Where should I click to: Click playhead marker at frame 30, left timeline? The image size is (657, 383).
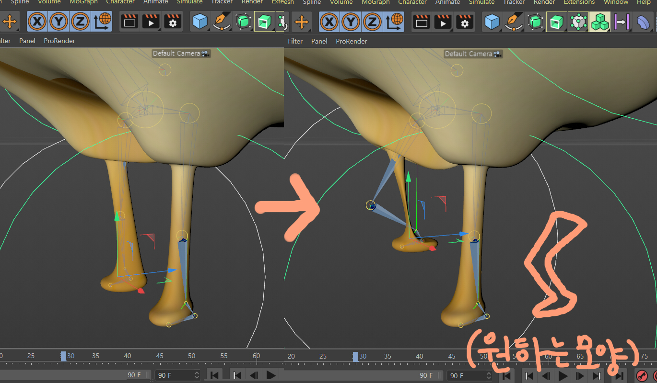click(x=63, y=356)
